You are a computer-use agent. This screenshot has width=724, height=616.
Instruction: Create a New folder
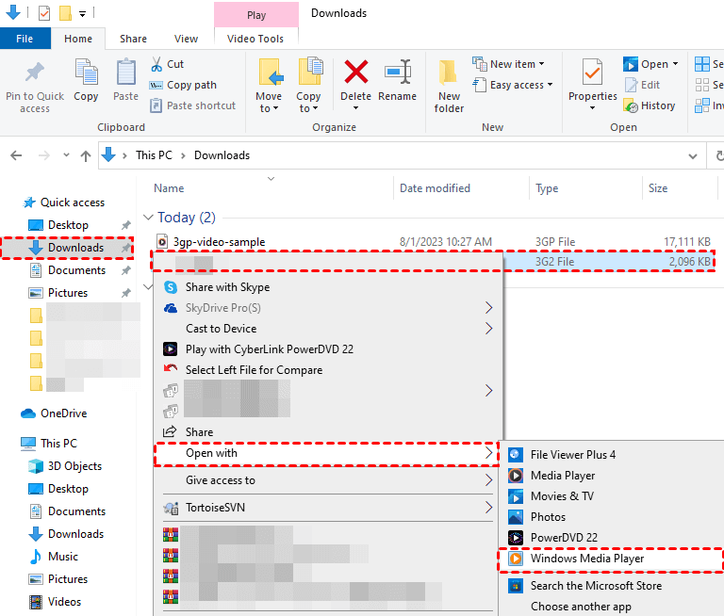449,87
